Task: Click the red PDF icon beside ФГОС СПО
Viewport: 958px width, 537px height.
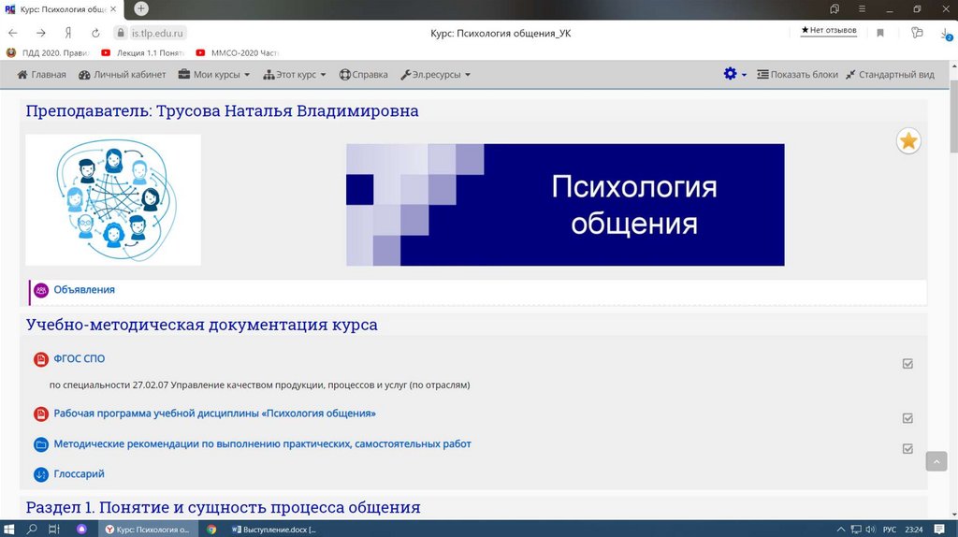Action: [40, 359]
